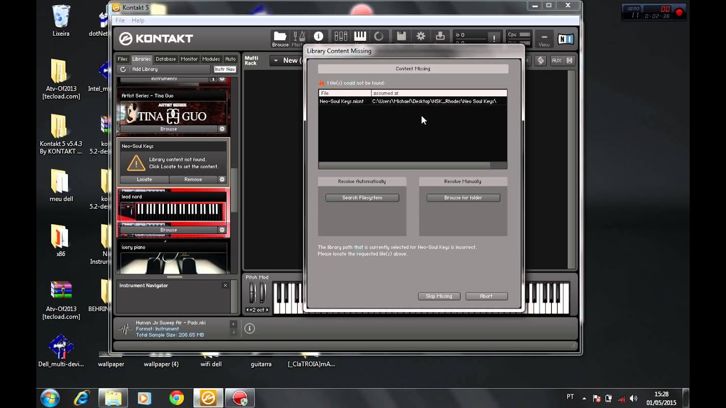
Task: Click the NI logo icon
Action: click(565, 39)
